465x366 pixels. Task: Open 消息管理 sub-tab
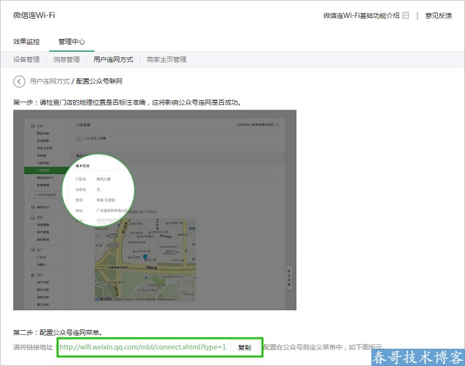tap(66, 60)
